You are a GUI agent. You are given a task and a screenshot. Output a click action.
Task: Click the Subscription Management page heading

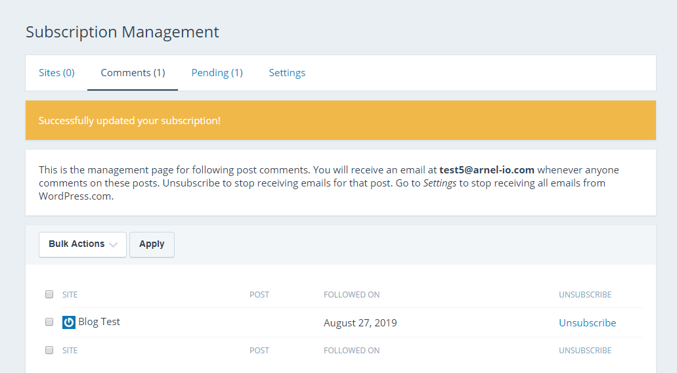coord(122,32)
